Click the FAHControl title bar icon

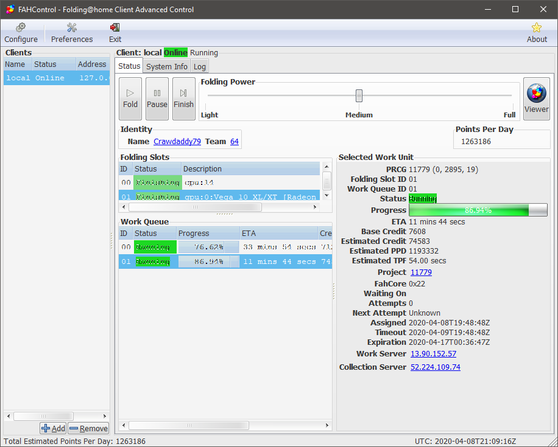click(x=10, y=9)
